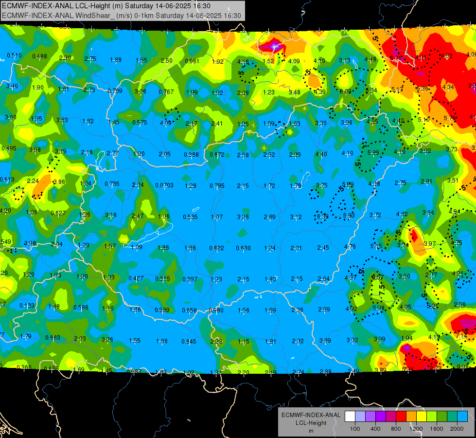Viewport: 476px width, 438px height.
Task: Click the wind shear value 0.510
Action: pyautogui.click(x=14, y=55)
